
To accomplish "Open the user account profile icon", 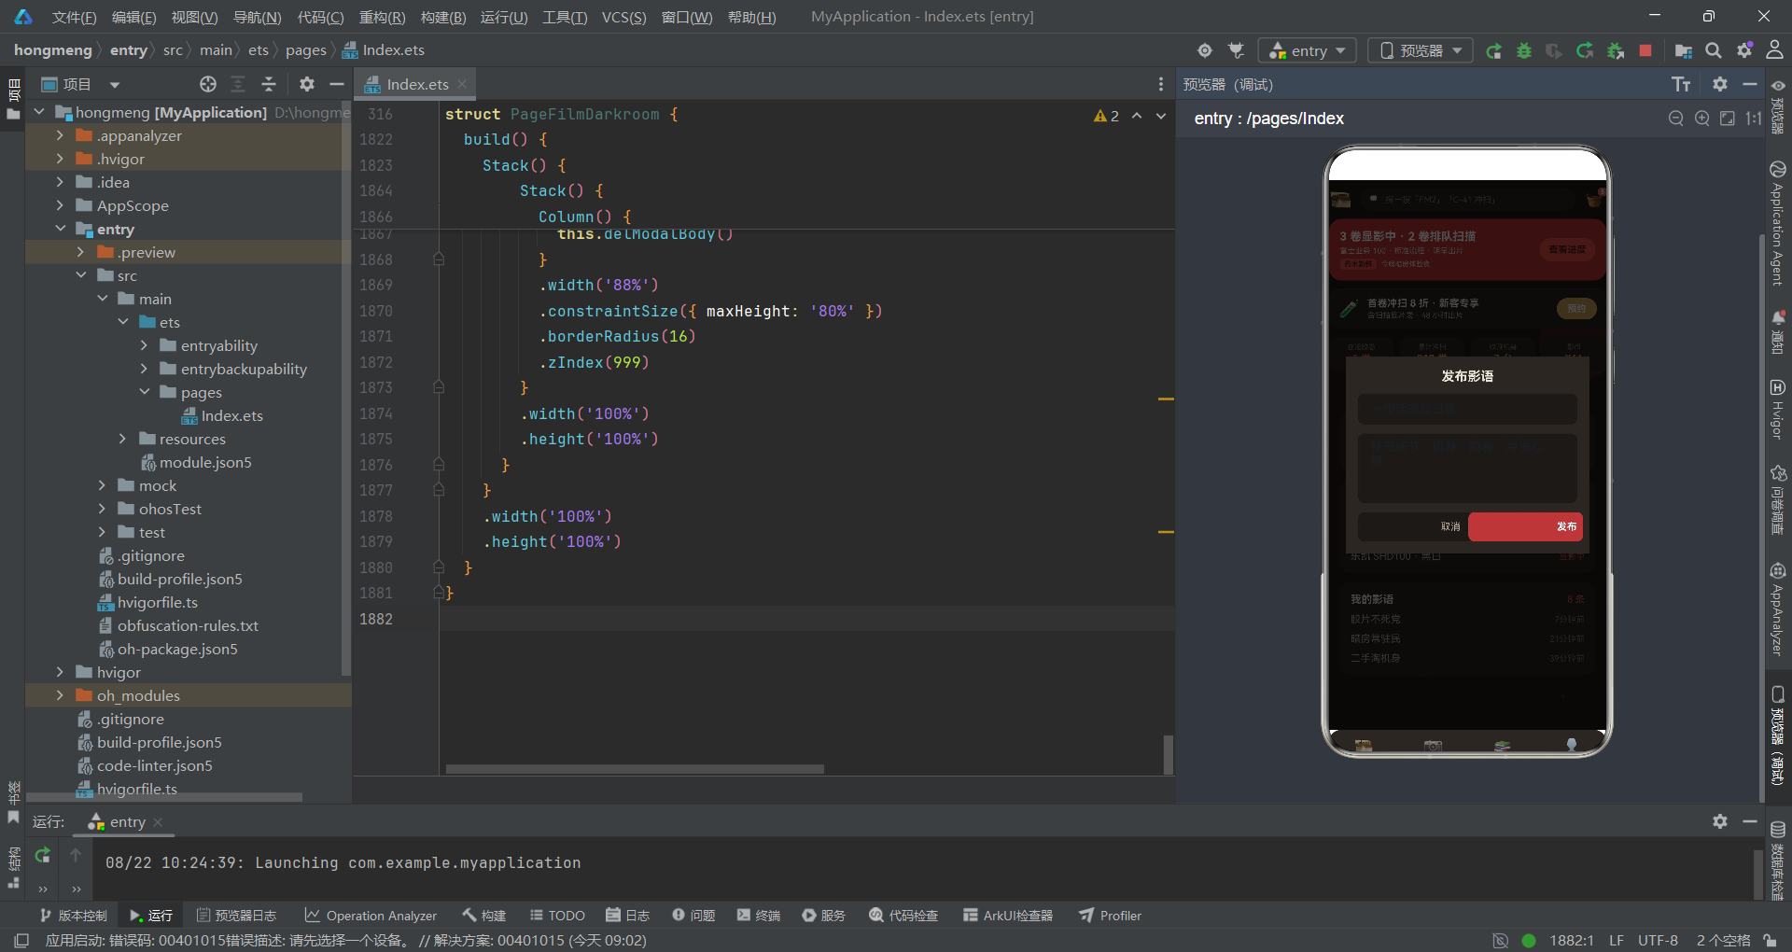I will pyautogui.click(x=1774, y=50).
